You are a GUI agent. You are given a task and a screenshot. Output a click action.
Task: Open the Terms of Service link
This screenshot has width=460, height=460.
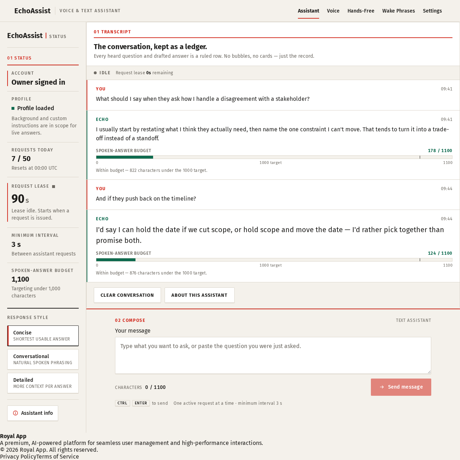(57, 456)
